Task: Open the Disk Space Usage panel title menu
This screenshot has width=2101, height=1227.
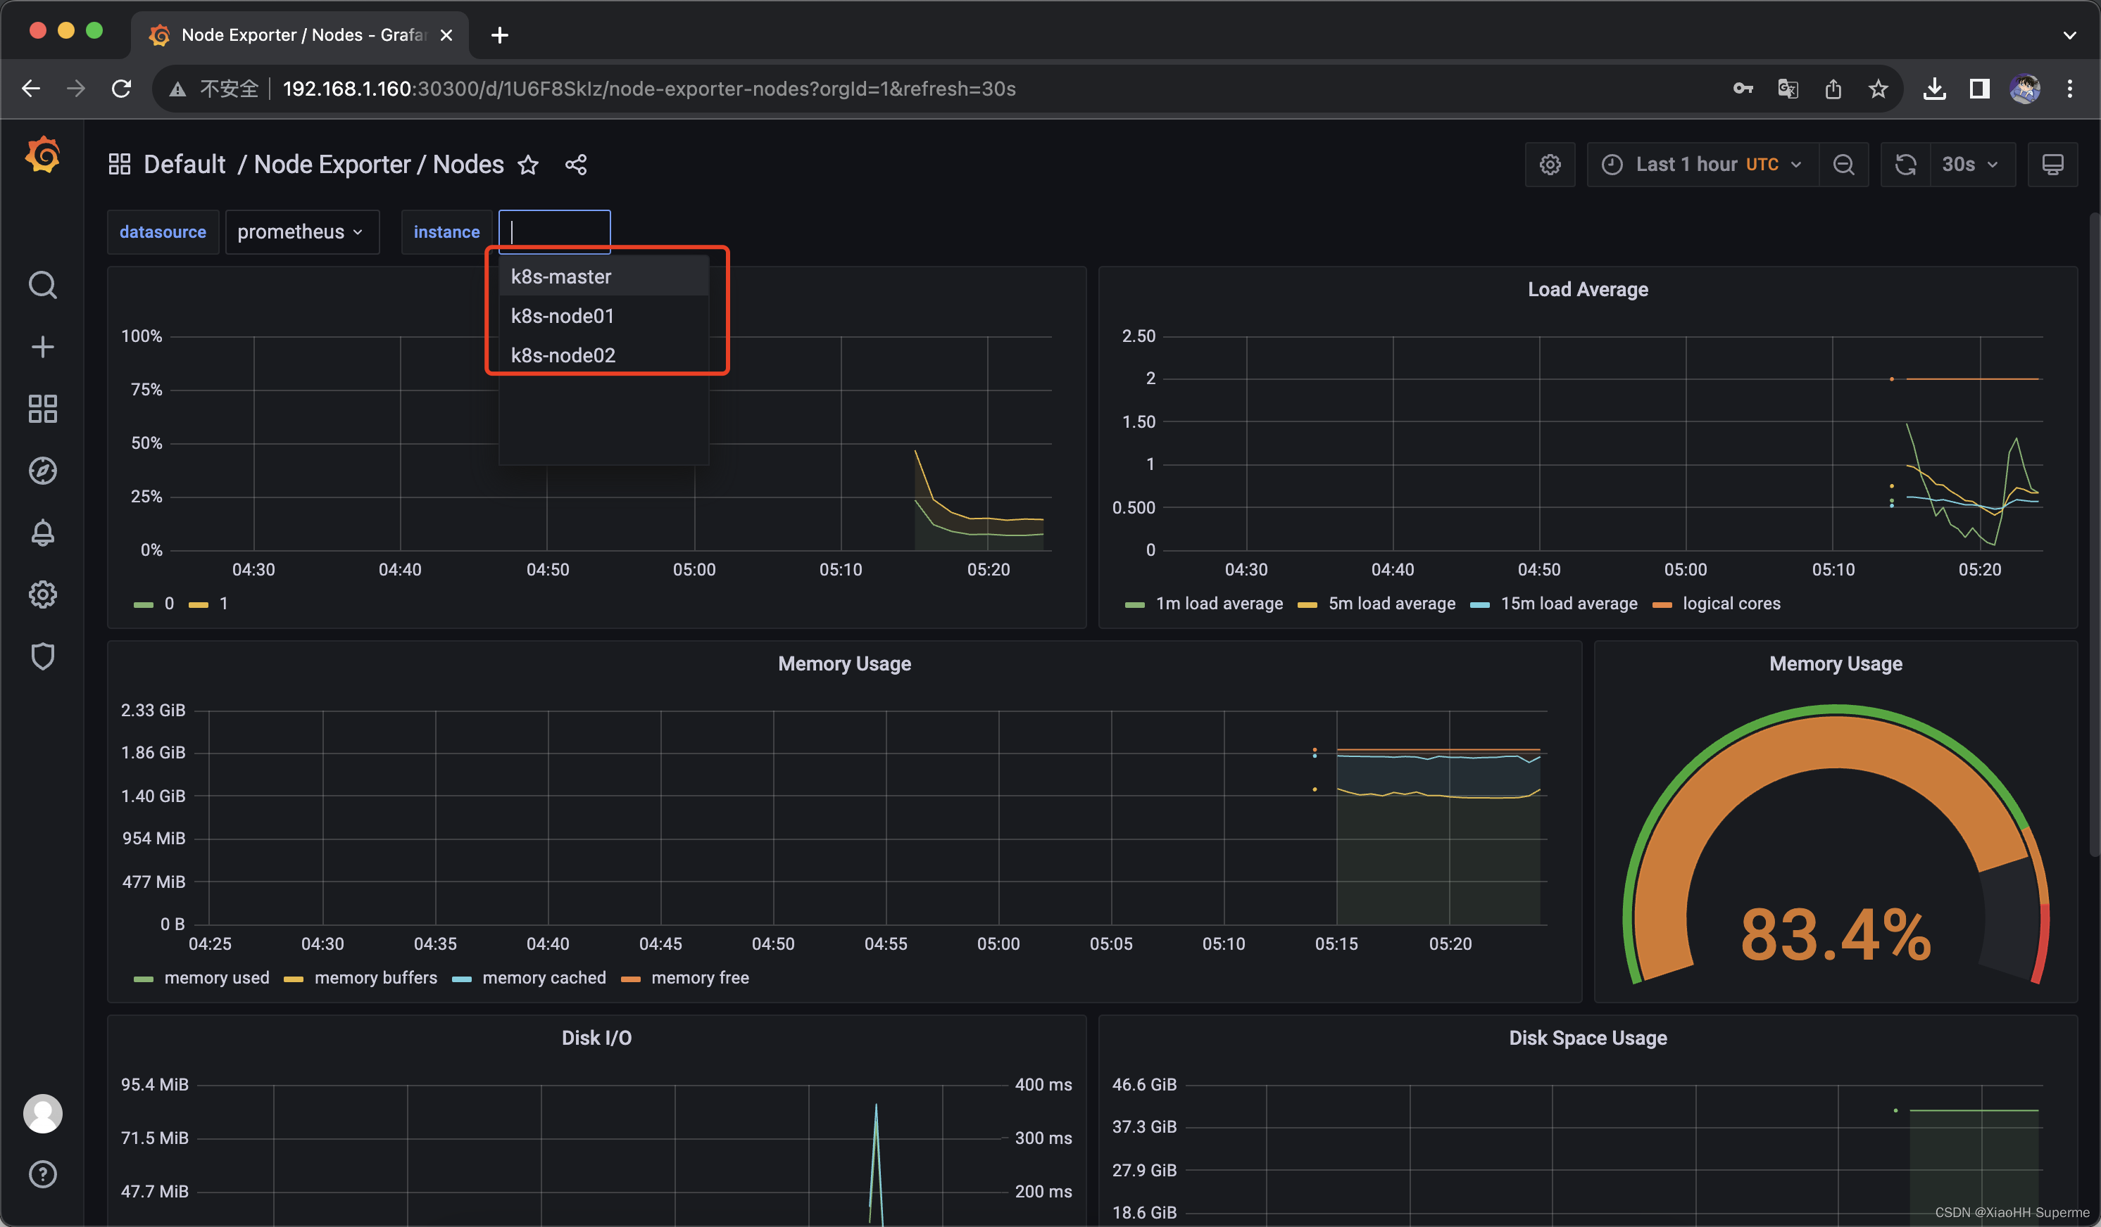Action: 1588,1037
